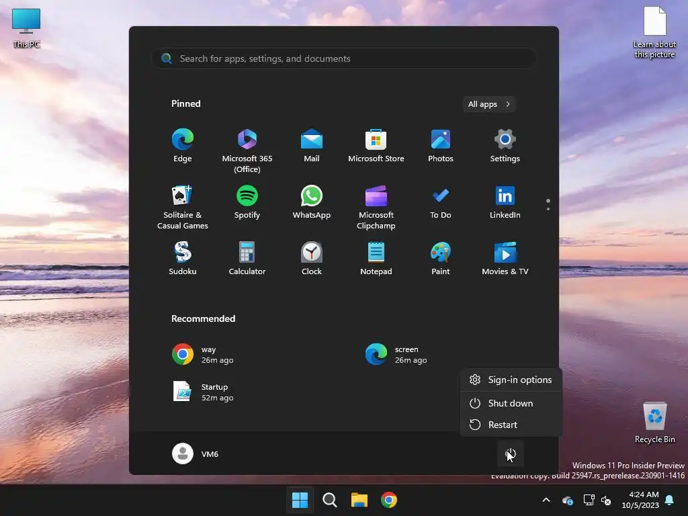Image resolution: width=688 pixels, height=516 pixels.
Task: Open VM6 user account menu
Action: [196, 454]
